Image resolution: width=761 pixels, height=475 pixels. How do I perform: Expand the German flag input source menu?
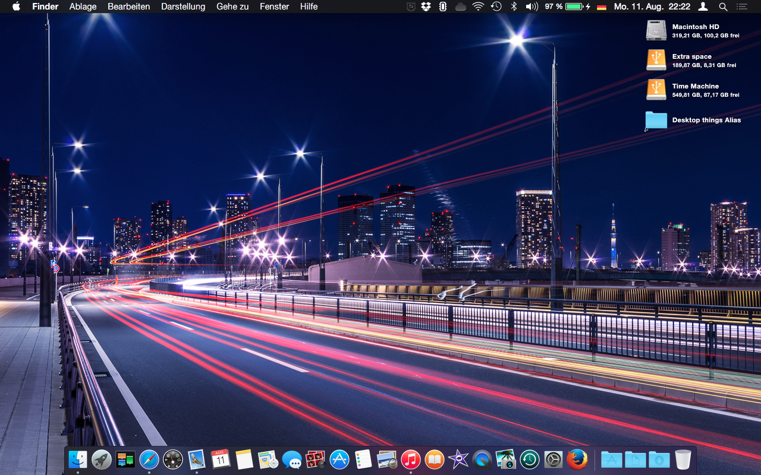pyautogui.click(x=602, y=7)
